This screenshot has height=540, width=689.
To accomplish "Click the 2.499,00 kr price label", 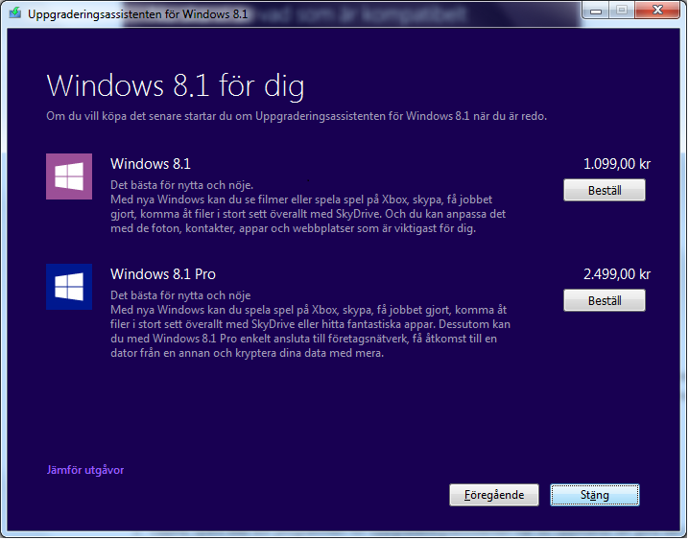I will point(616,274).
